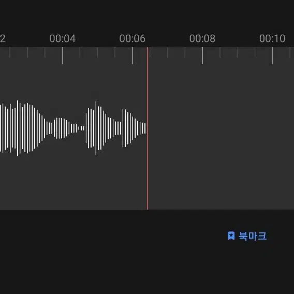Select the 00:10 time label

tap(272, 38)
